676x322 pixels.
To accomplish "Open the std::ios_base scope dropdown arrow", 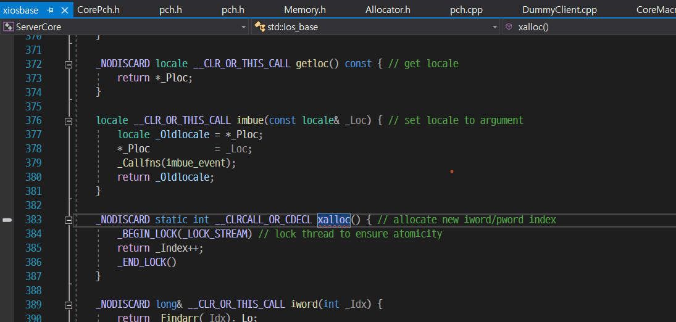I will tap(494, 27).
